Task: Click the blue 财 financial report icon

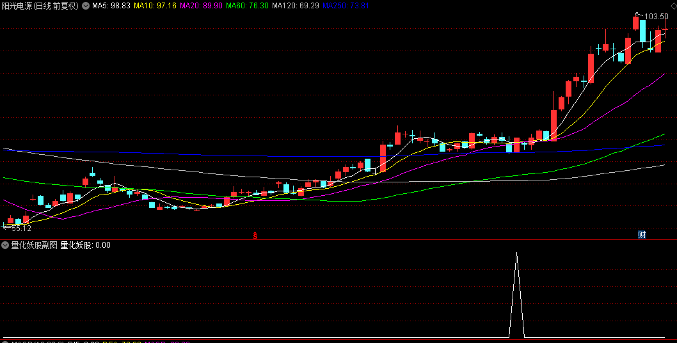Action: [642, 235]
